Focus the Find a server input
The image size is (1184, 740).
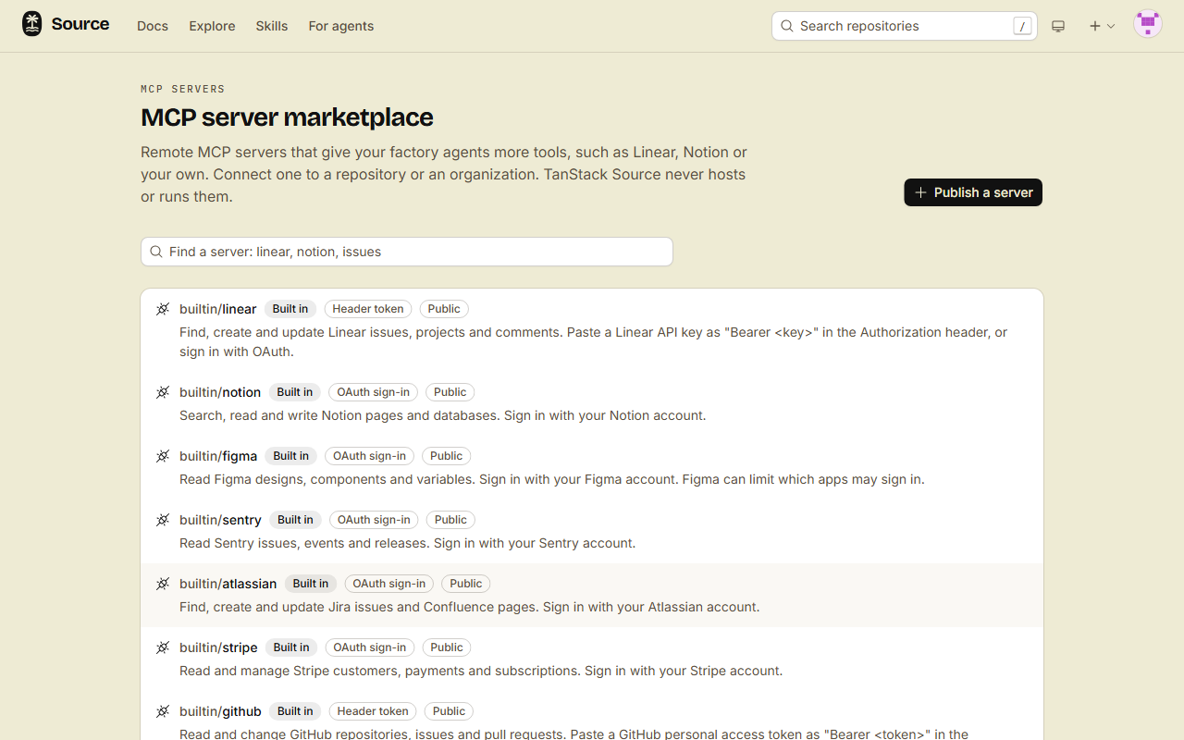407,252
